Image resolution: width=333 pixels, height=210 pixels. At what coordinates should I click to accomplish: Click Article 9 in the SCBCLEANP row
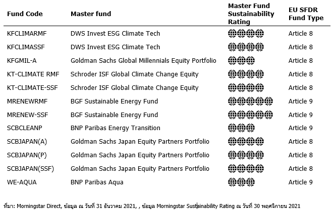coord(301,128)
